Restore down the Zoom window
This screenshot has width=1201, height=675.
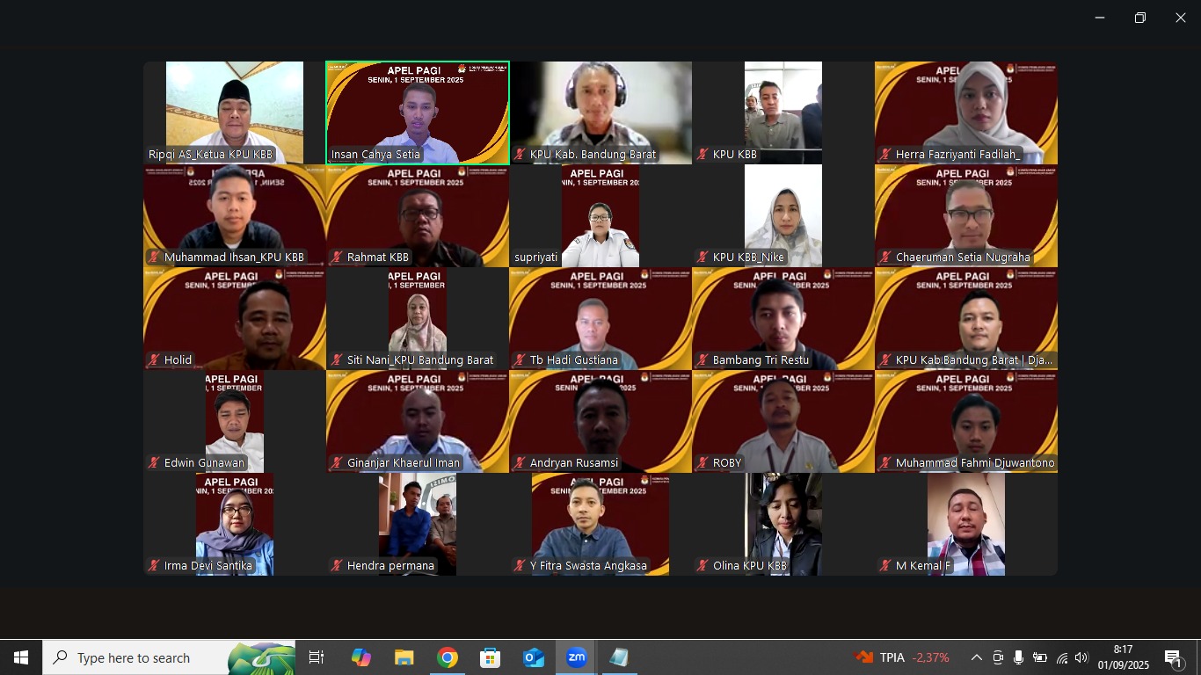click(x=1139, y=18)
